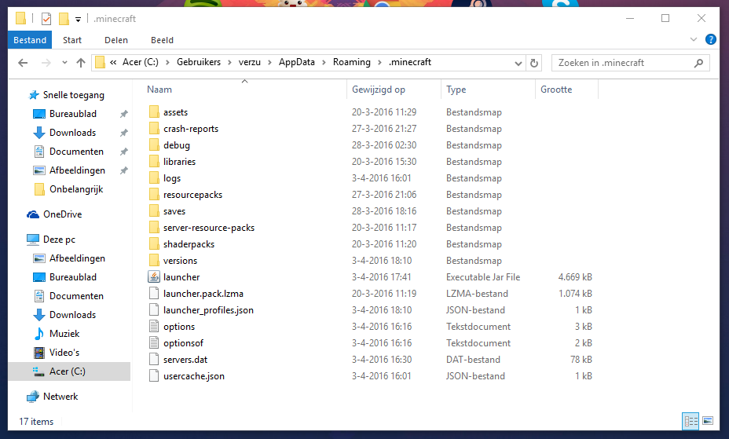Screen dimensions: 729x439
Task: Click Documenten under Deze pc
Action: tap(76, 296)
